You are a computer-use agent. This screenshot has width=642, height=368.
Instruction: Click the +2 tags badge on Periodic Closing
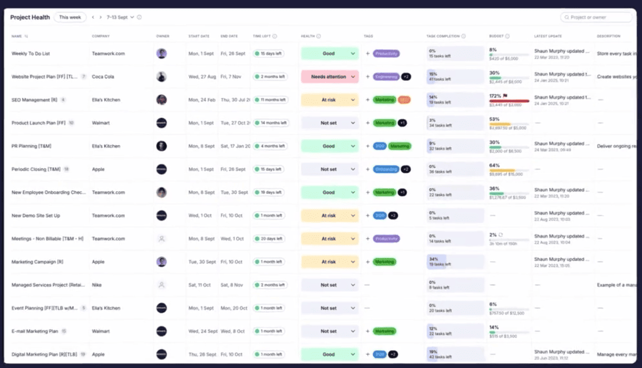pyautogui.click(x=405, y=170)
